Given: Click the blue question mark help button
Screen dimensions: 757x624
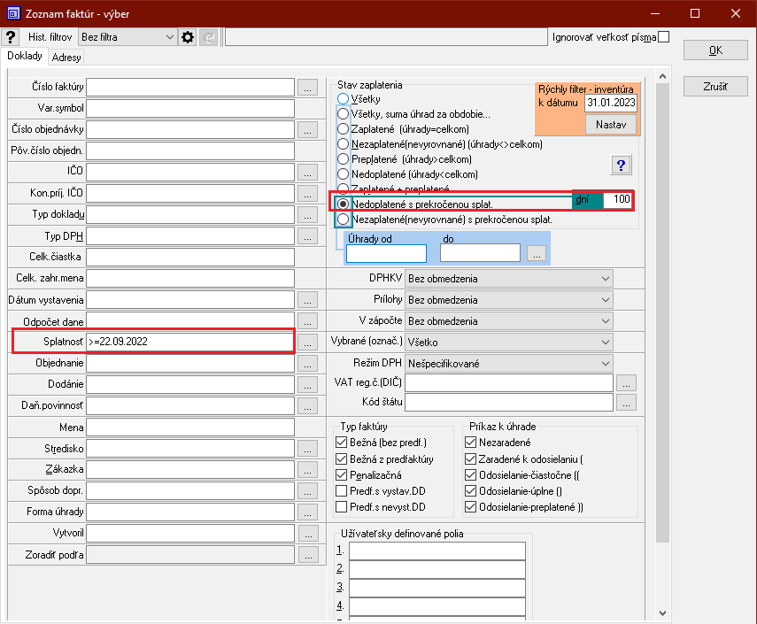Looking at the screenshot, I should pyautogui.click(x=620, y=166).
